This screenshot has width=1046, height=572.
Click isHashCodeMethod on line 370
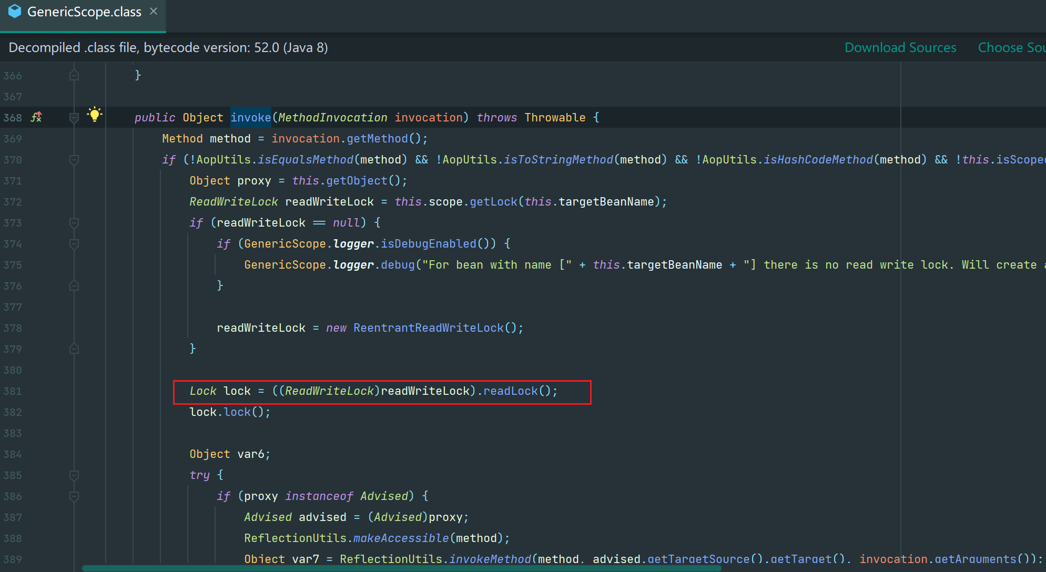click(x=818, y=160)
